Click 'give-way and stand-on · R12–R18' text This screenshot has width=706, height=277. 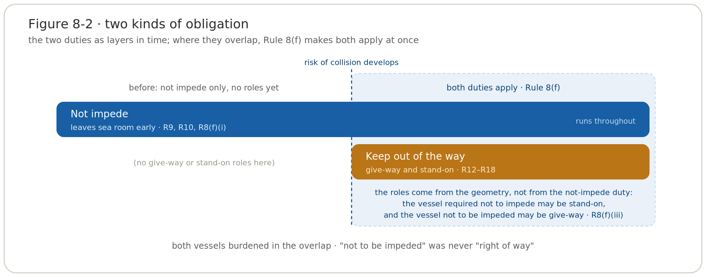[430, 170]
